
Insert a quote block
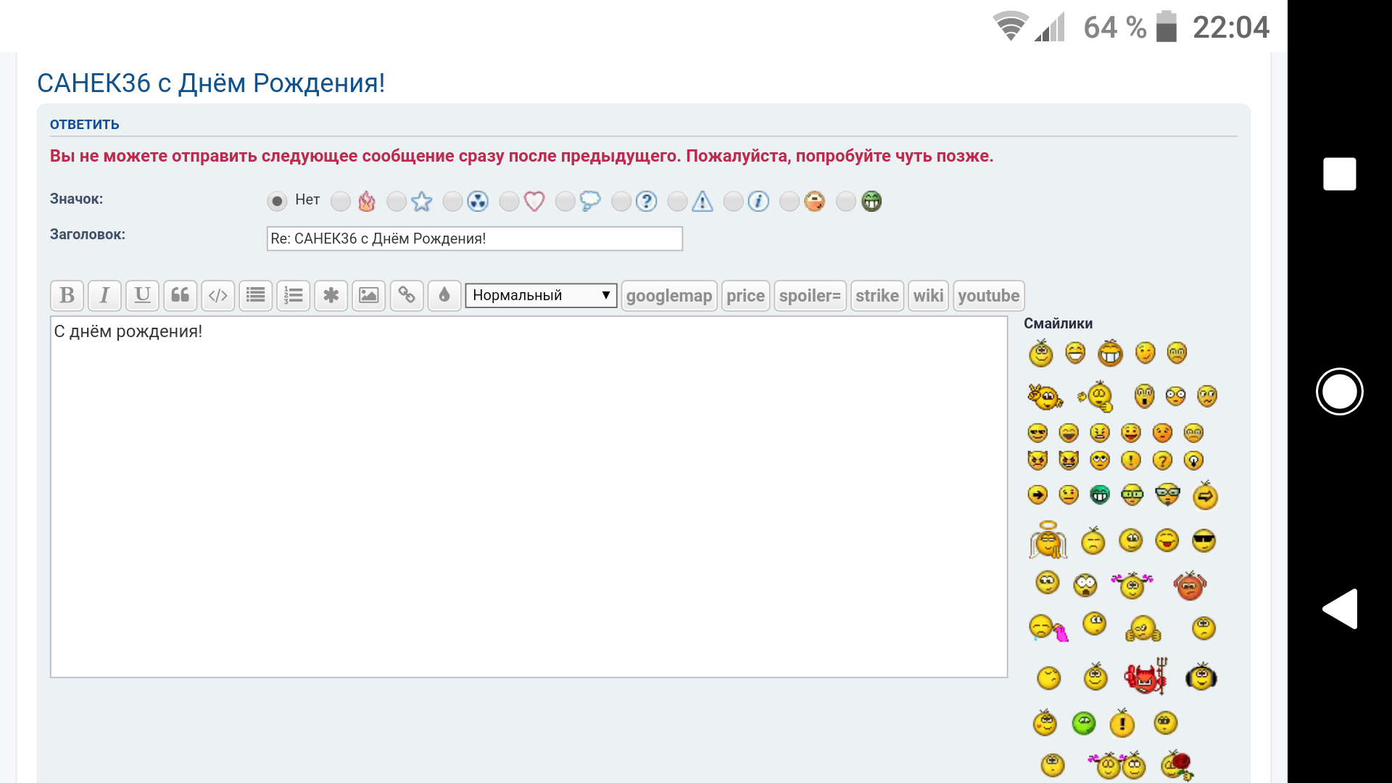point(180,296)
